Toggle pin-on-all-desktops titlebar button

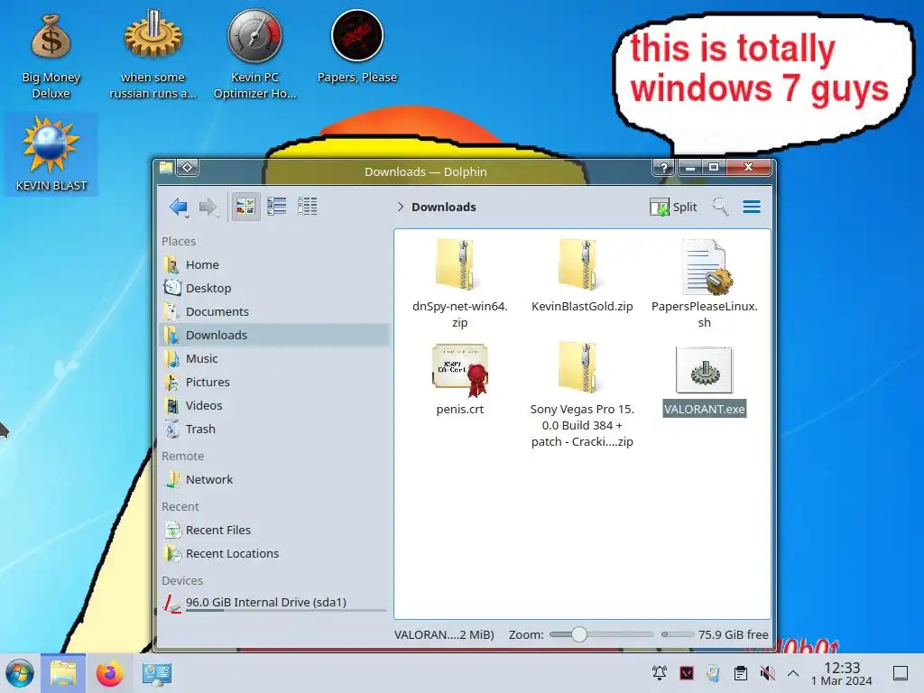(188, 168)
